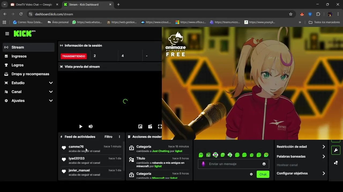This screenshot has width=343, height=192.
Task: Click the purple microphone icon in chat
Action: pyautogui.click(x=203, y=164)
